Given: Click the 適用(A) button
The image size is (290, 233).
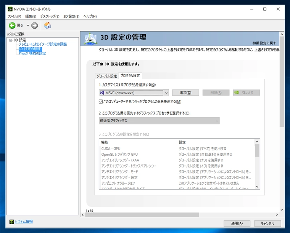Looking at the screenshot, I should click(x=237, y=223).
